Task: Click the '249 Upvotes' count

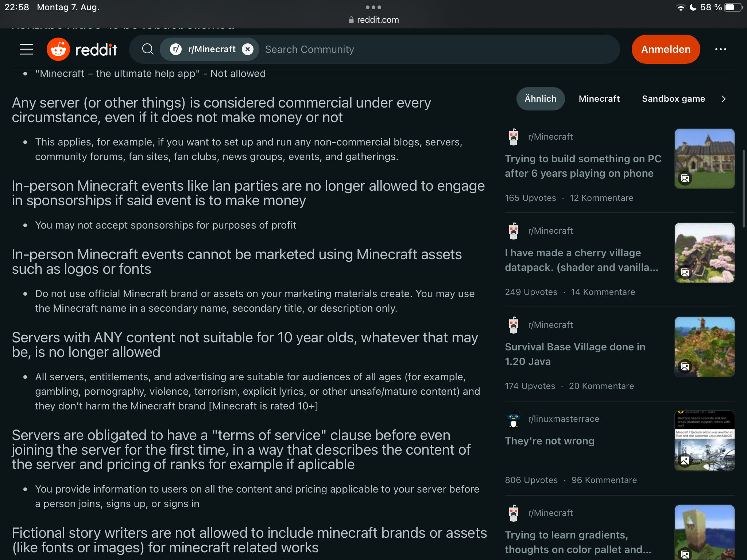Action: 531,292
